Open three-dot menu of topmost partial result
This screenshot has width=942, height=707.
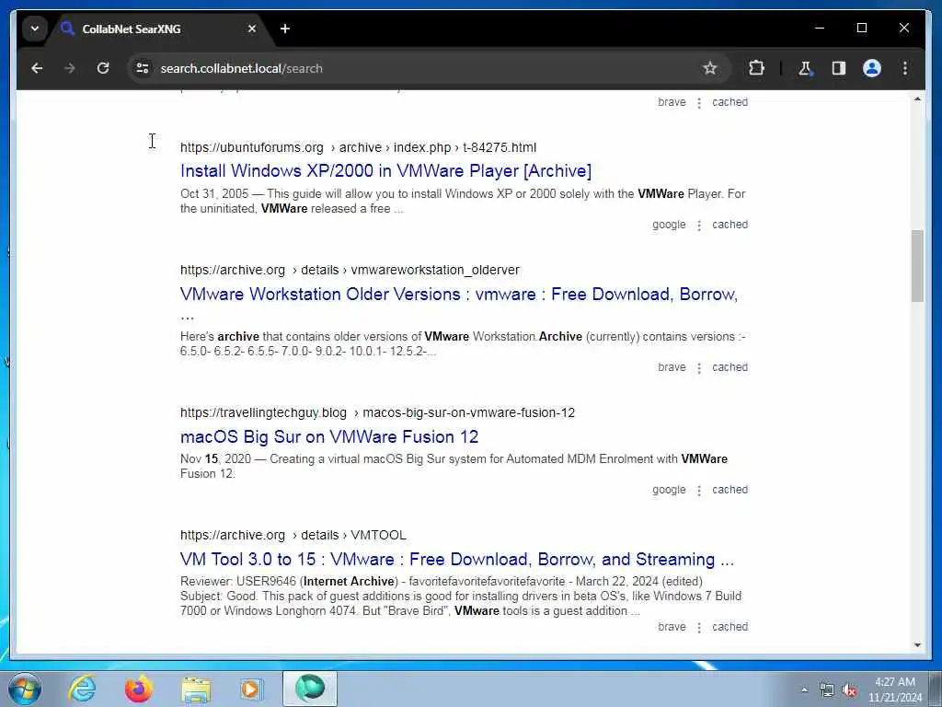coord(699,103)
